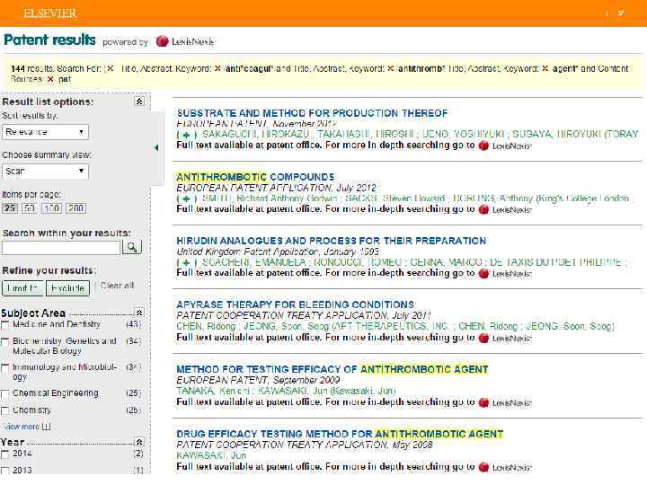Open Substrate and Method for Production Thereof patent
This screenshot has width=647, height=485.
(x=312, y=113)
